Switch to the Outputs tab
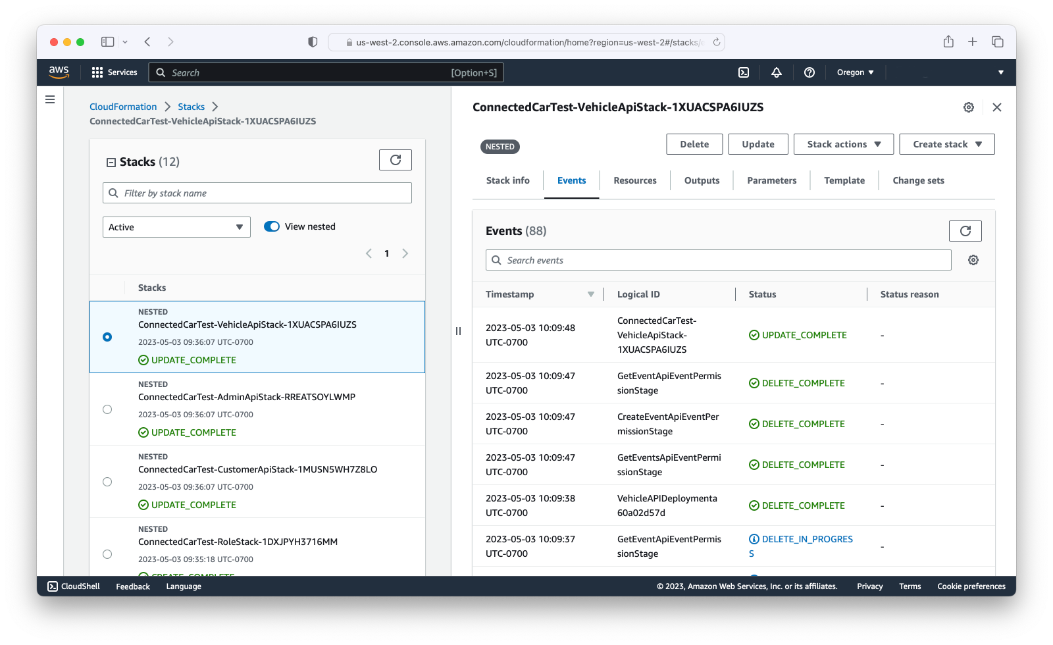Viewport: 1053px width, 645px height. pyautogui.click(x=702, y=180)
